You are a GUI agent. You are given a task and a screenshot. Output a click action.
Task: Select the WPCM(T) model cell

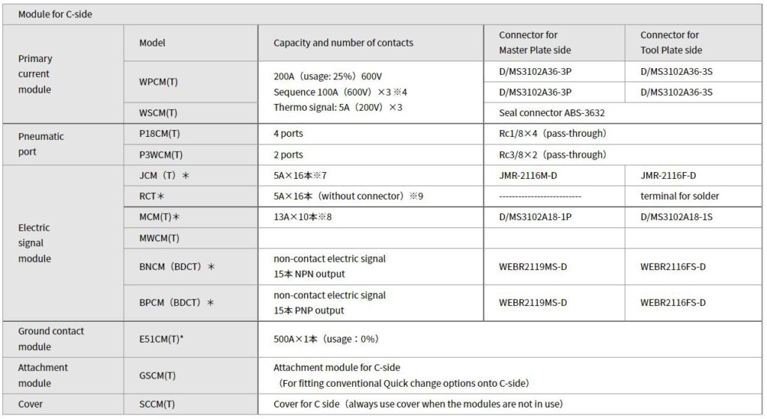tap(191, 82)
